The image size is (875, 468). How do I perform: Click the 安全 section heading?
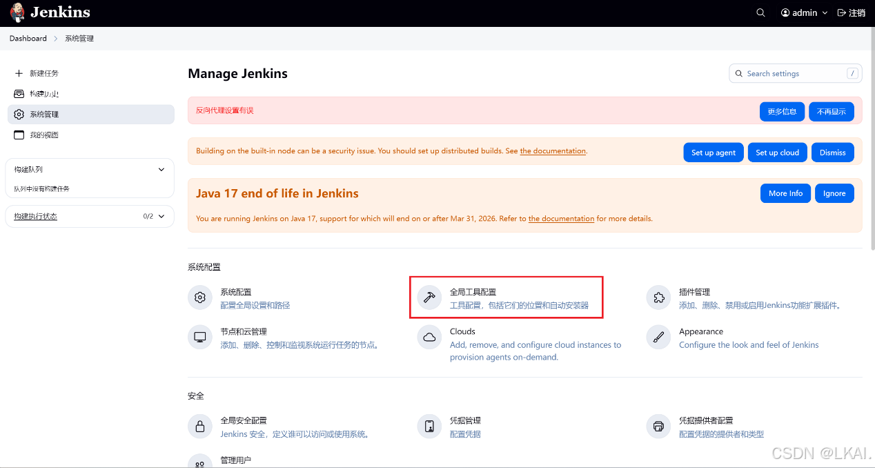pyautogui.click(x=196, y=396)
